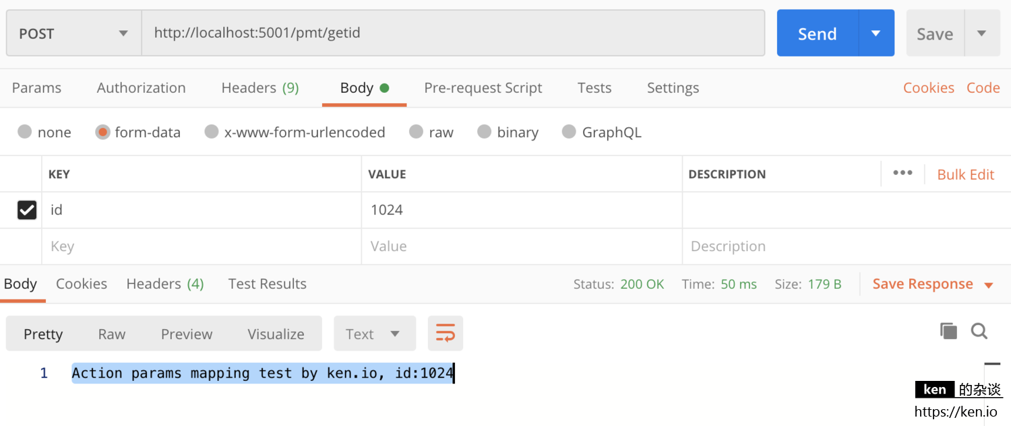The width and height of the screenshot is (1011, 426).
Task: Open the Pre-request Script tab
Action: (x=483, y=88)
